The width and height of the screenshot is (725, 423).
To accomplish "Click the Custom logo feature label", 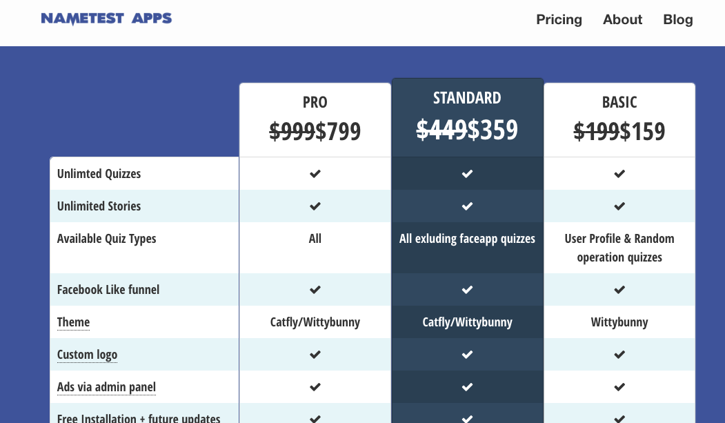I will (87, 355).
